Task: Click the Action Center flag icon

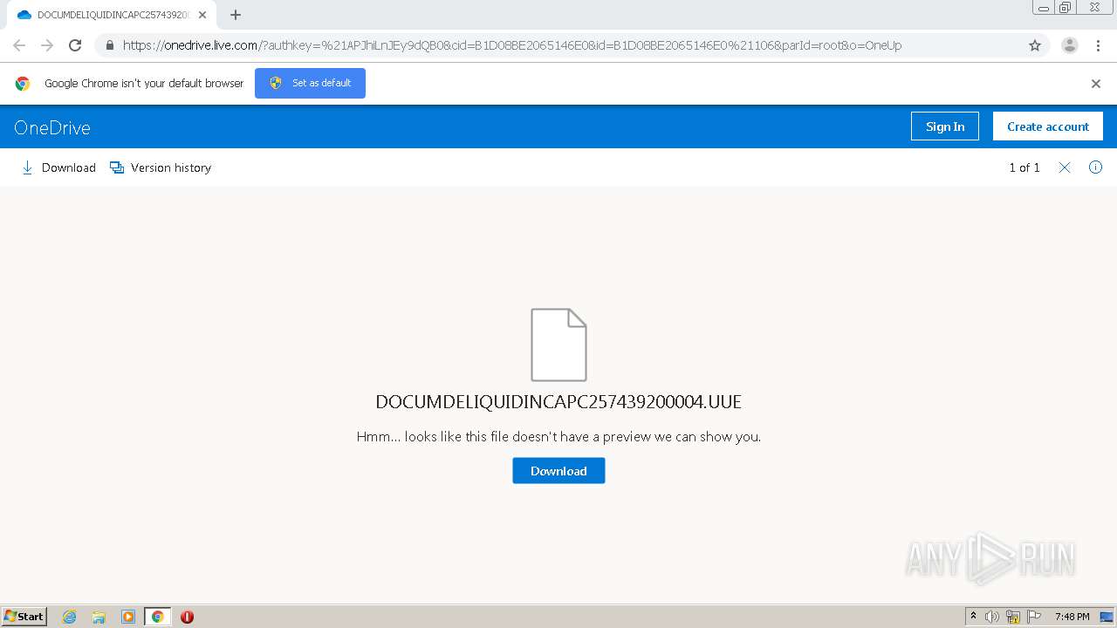Action: click(1034, 617)
